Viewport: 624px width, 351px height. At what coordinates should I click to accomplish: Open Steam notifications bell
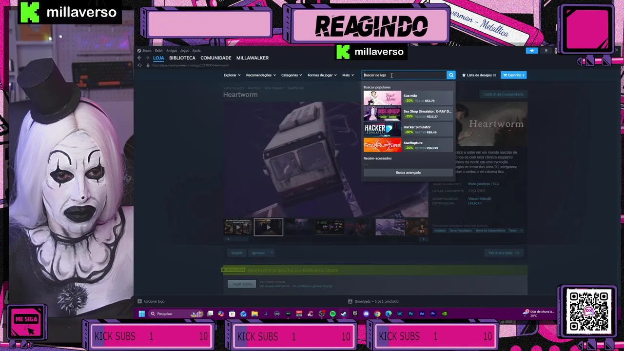pyautogui.click(x=546, y=50)
